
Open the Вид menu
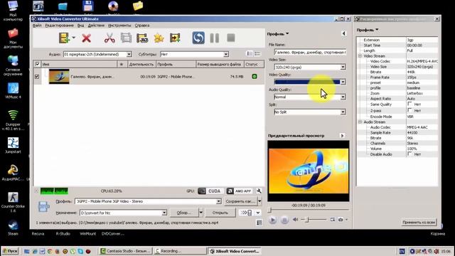pyautogui.click(x=80, y=26)
